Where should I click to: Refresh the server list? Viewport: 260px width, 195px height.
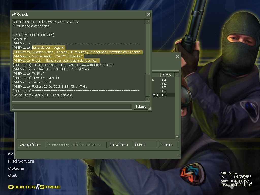pos(145,145)
